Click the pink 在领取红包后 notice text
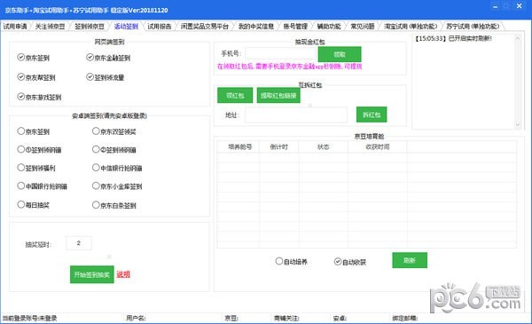This screenshot has width=532, height=324. (289, 67)
